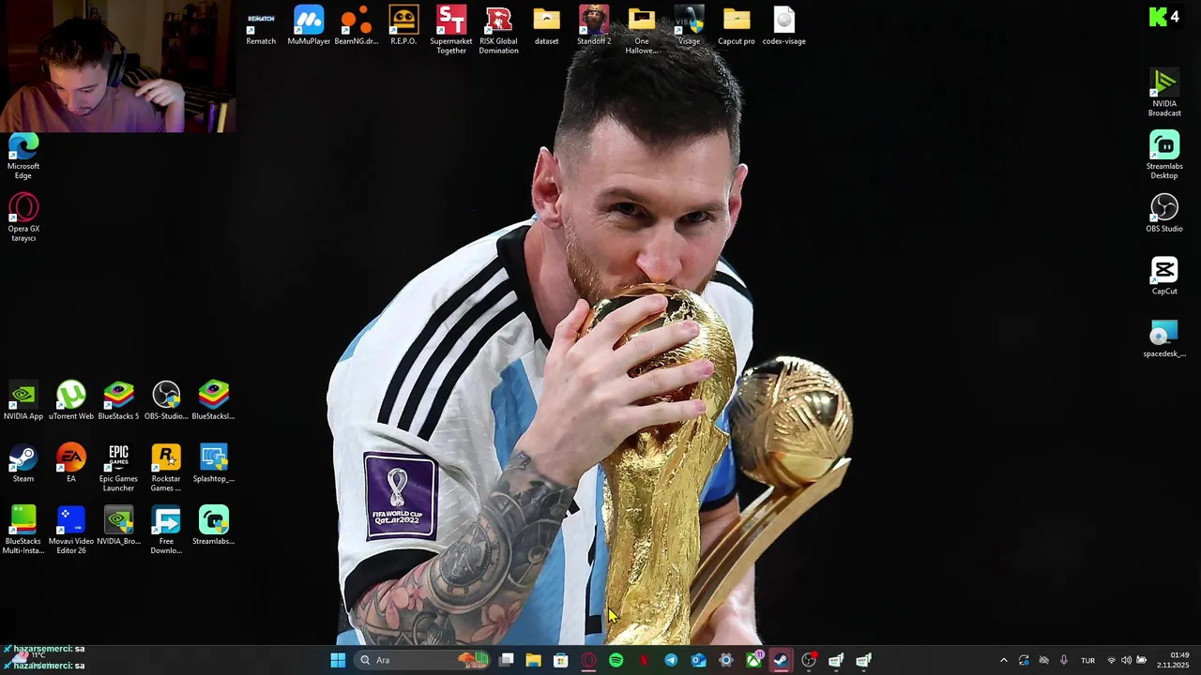Launch Epic Games Launcher shortcut
Screen dimensions: 1201x675
(118, 468)
